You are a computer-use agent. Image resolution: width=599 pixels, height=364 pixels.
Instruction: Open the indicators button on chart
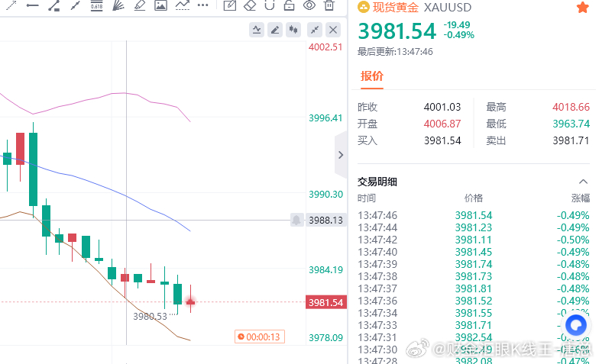[257, 29]
